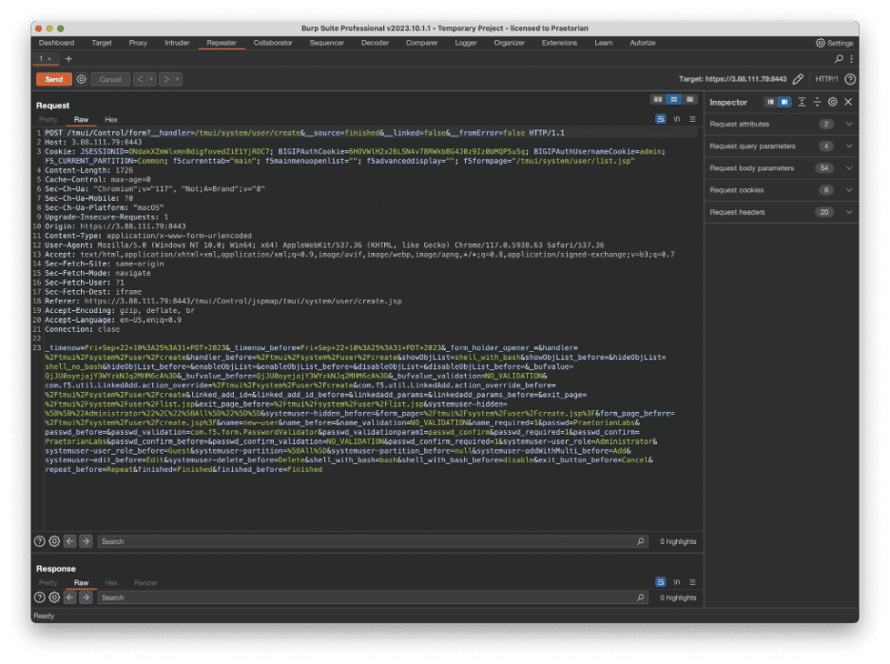Select the unselected left Inspector layout toggle
Image resolution: width=890 pixels, height=664 pixels.
pyautogui.click(x=770, y=102)
